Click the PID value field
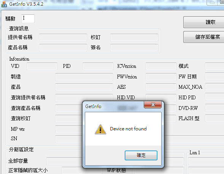224x174 pixels. coord(98,66)
